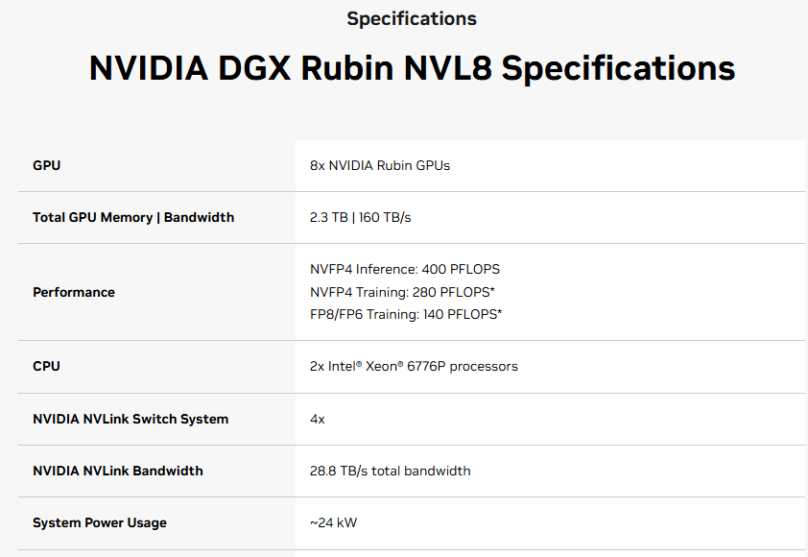
Task: Select the Performance row label
Action: click(74, 292)
